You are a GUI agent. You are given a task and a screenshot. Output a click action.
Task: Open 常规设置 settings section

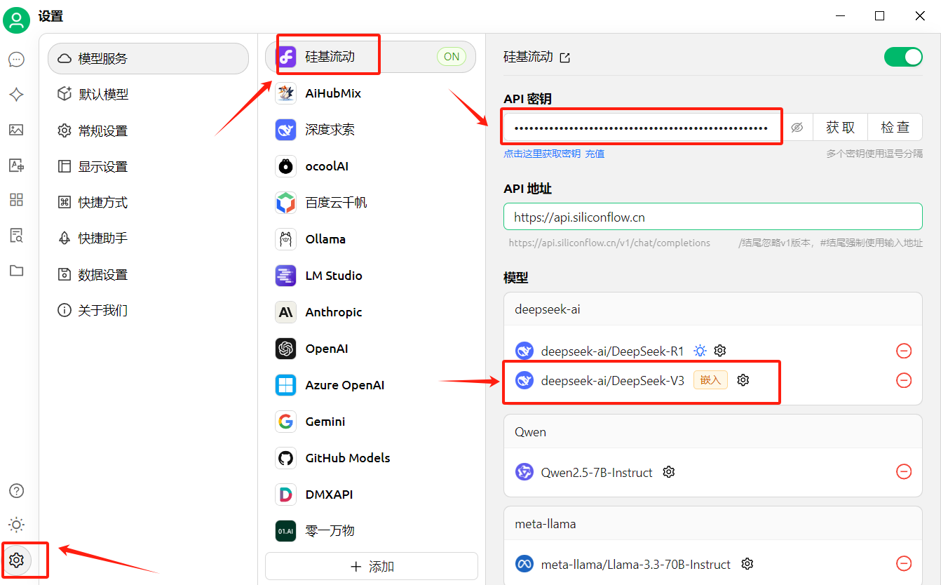[148, 130]
